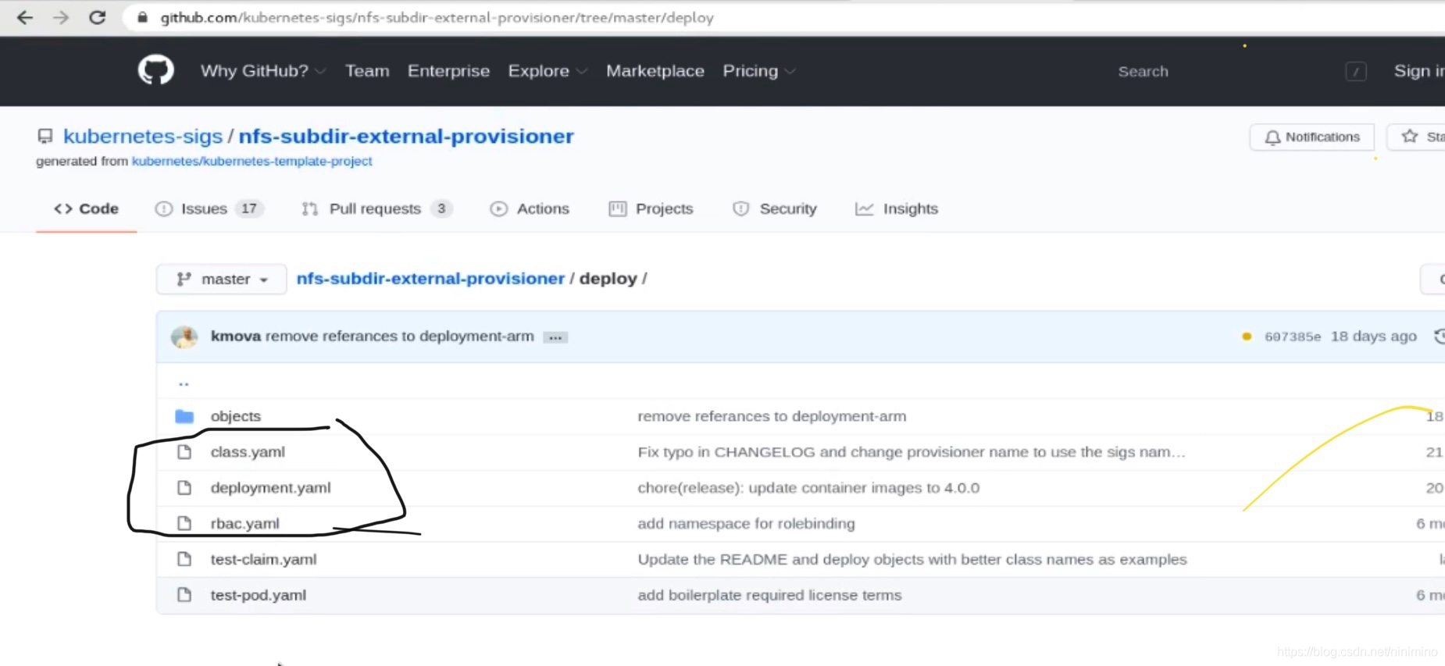The height and width of the screenshot is (666, 1445).
Task: Open rbac.yaml file
Action: click(245, 524)
